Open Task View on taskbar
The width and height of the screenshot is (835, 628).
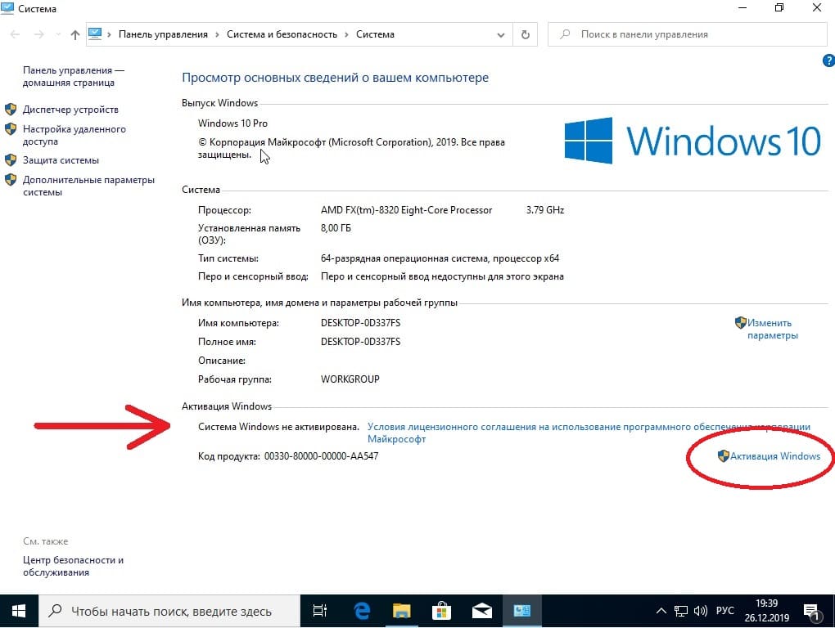click(x=320, y=611)
